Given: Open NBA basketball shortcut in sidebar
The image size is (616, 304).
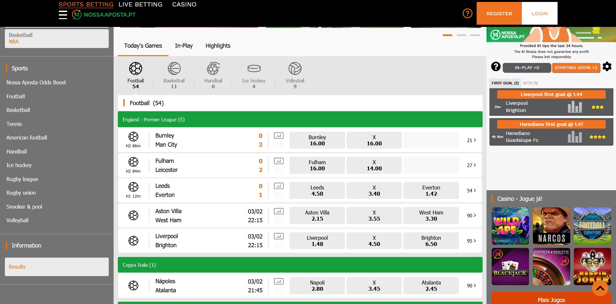Looking at the screenshot, I should 14,42.
